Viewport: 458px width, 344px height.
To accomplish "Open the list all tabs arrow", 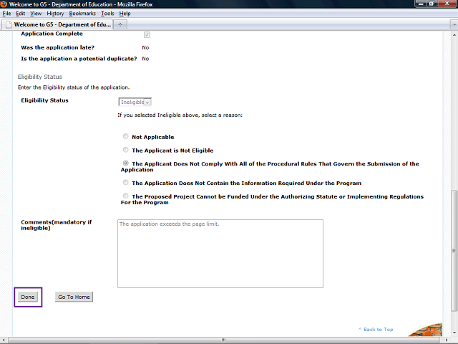I will pos(454,24).
